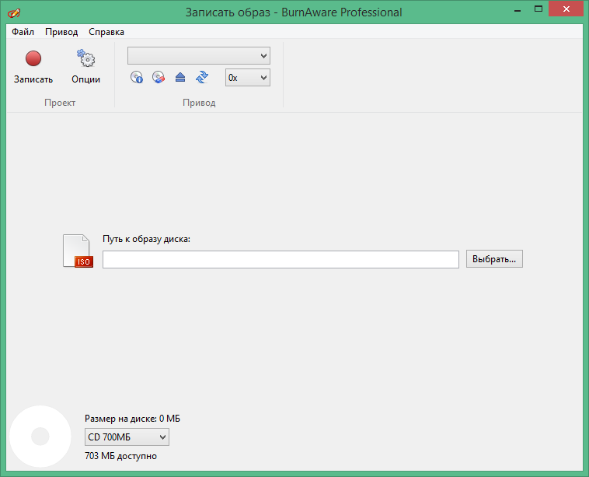Screen dimensions: 589x477
Task: Open the CD 700МБ disc size dropdown
Action: (x=127, y=437)
